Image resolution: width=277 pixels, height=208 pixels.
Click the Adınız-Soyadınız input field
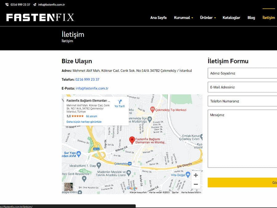point(243,73)
